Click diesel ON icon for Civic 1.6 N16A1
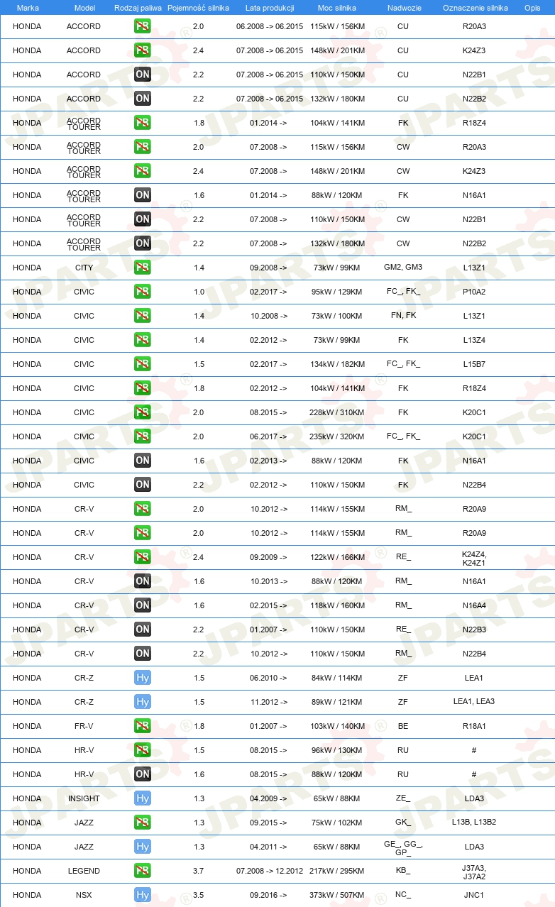555x907 pixels. 143,461
